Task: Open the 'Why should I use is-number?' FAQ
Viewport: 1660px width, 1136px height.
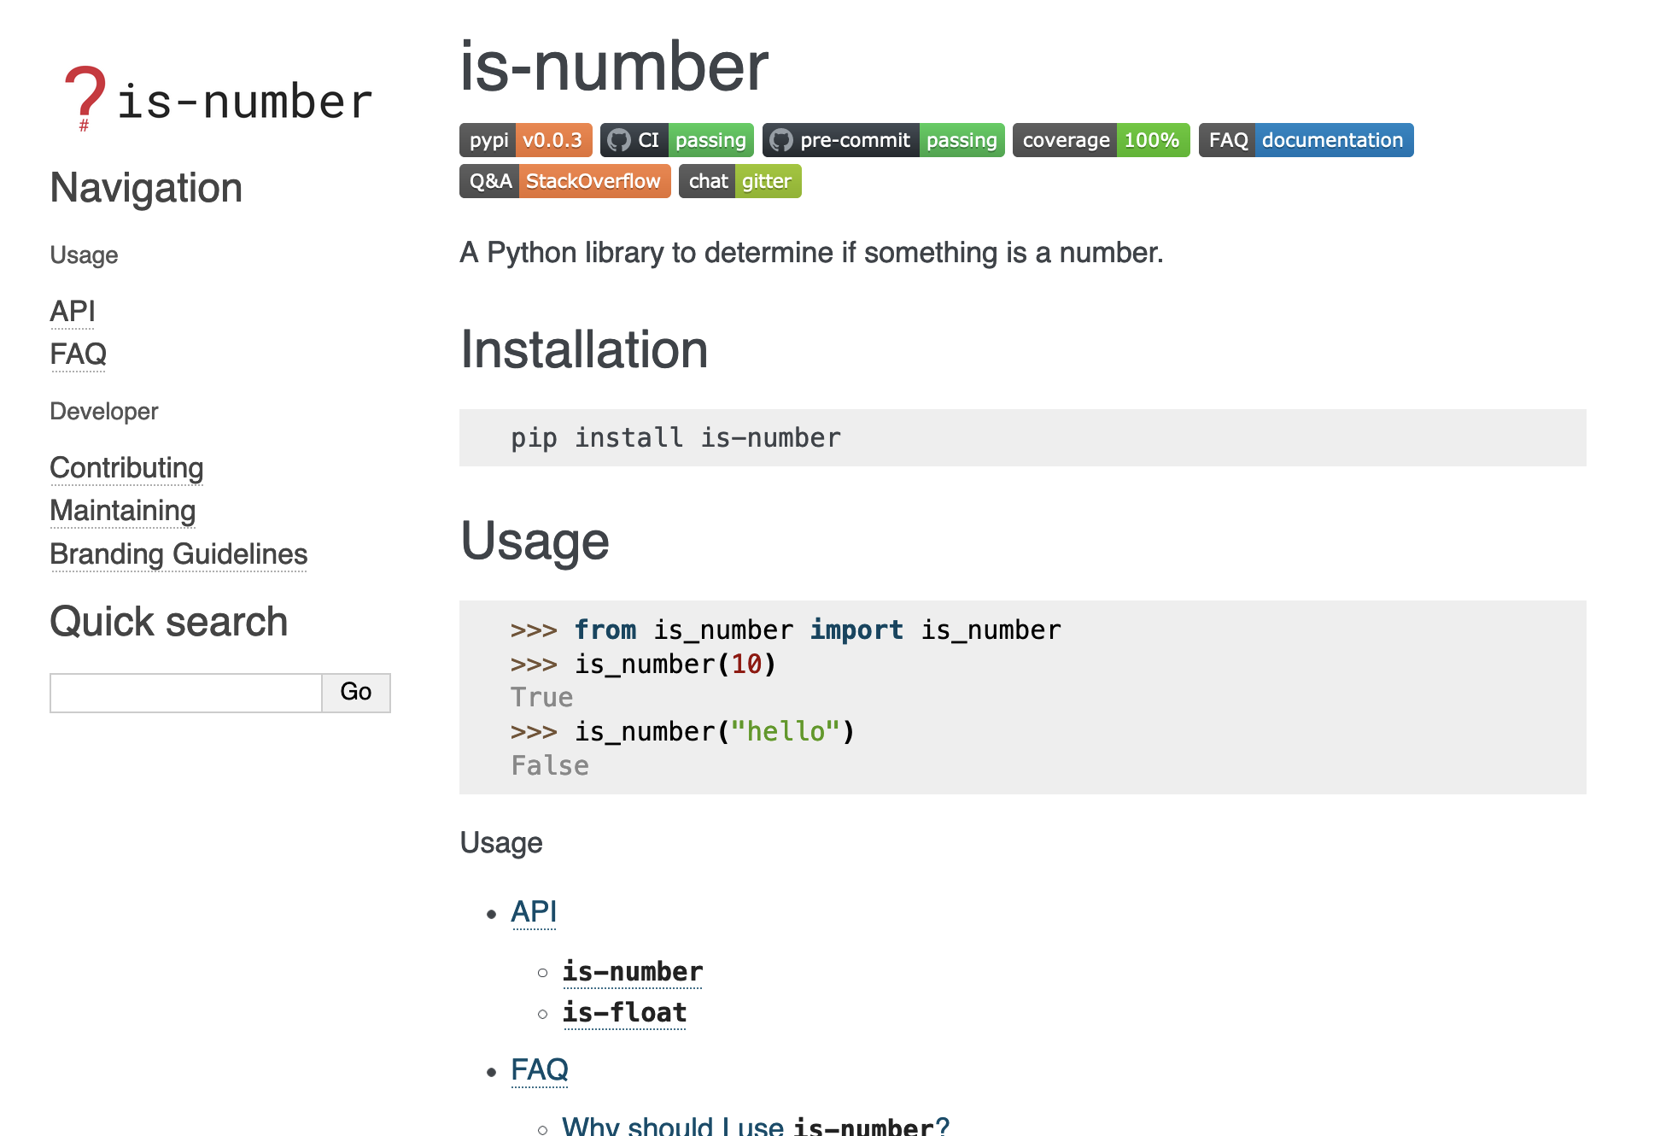Action: click(x=755, y=1126)
